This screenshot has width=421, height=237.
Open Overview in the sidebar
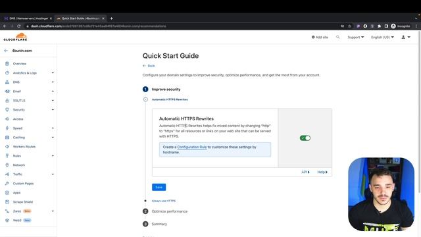(x=20, y=64)
